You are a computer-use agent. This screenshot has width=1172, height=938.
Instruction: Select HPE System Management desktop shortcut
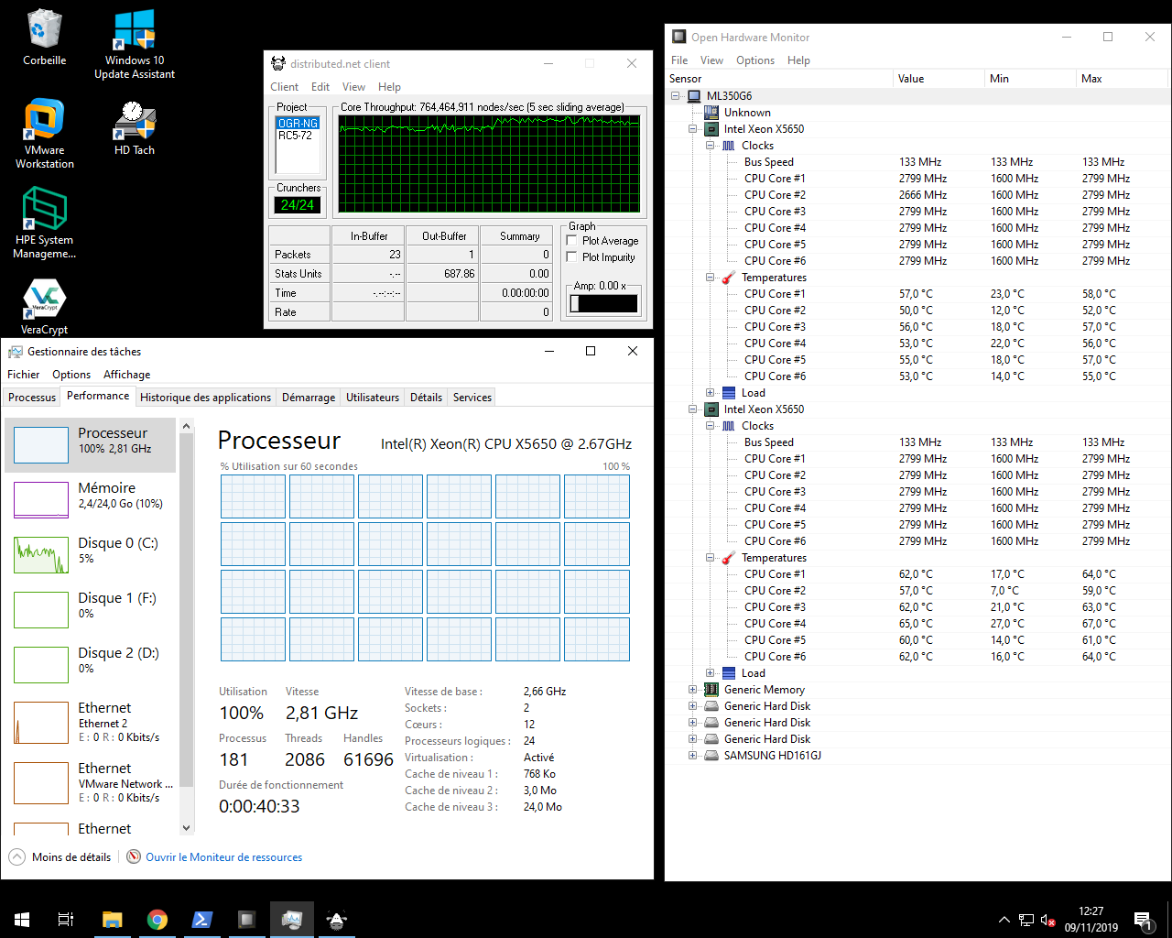(44, 224)
